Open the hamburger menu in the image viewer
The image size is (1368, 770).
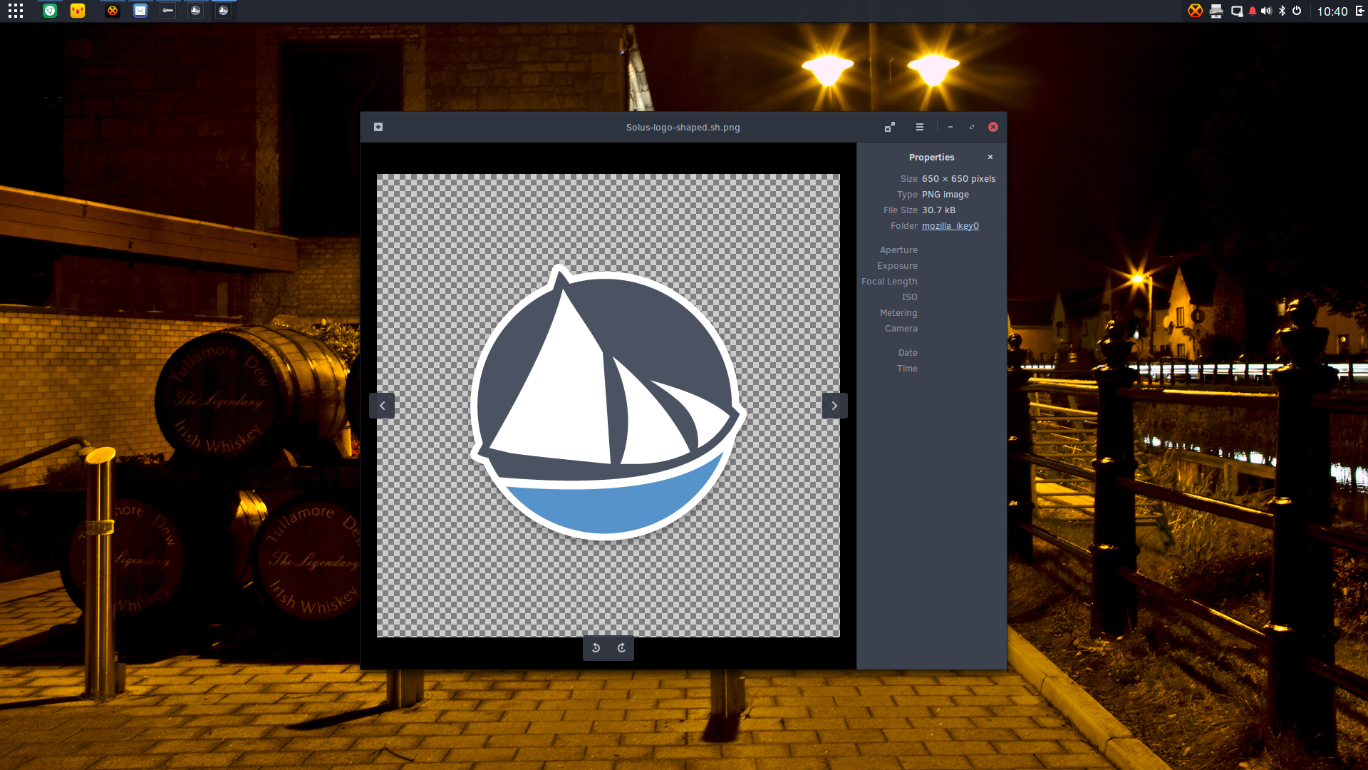tap(920, 127)
